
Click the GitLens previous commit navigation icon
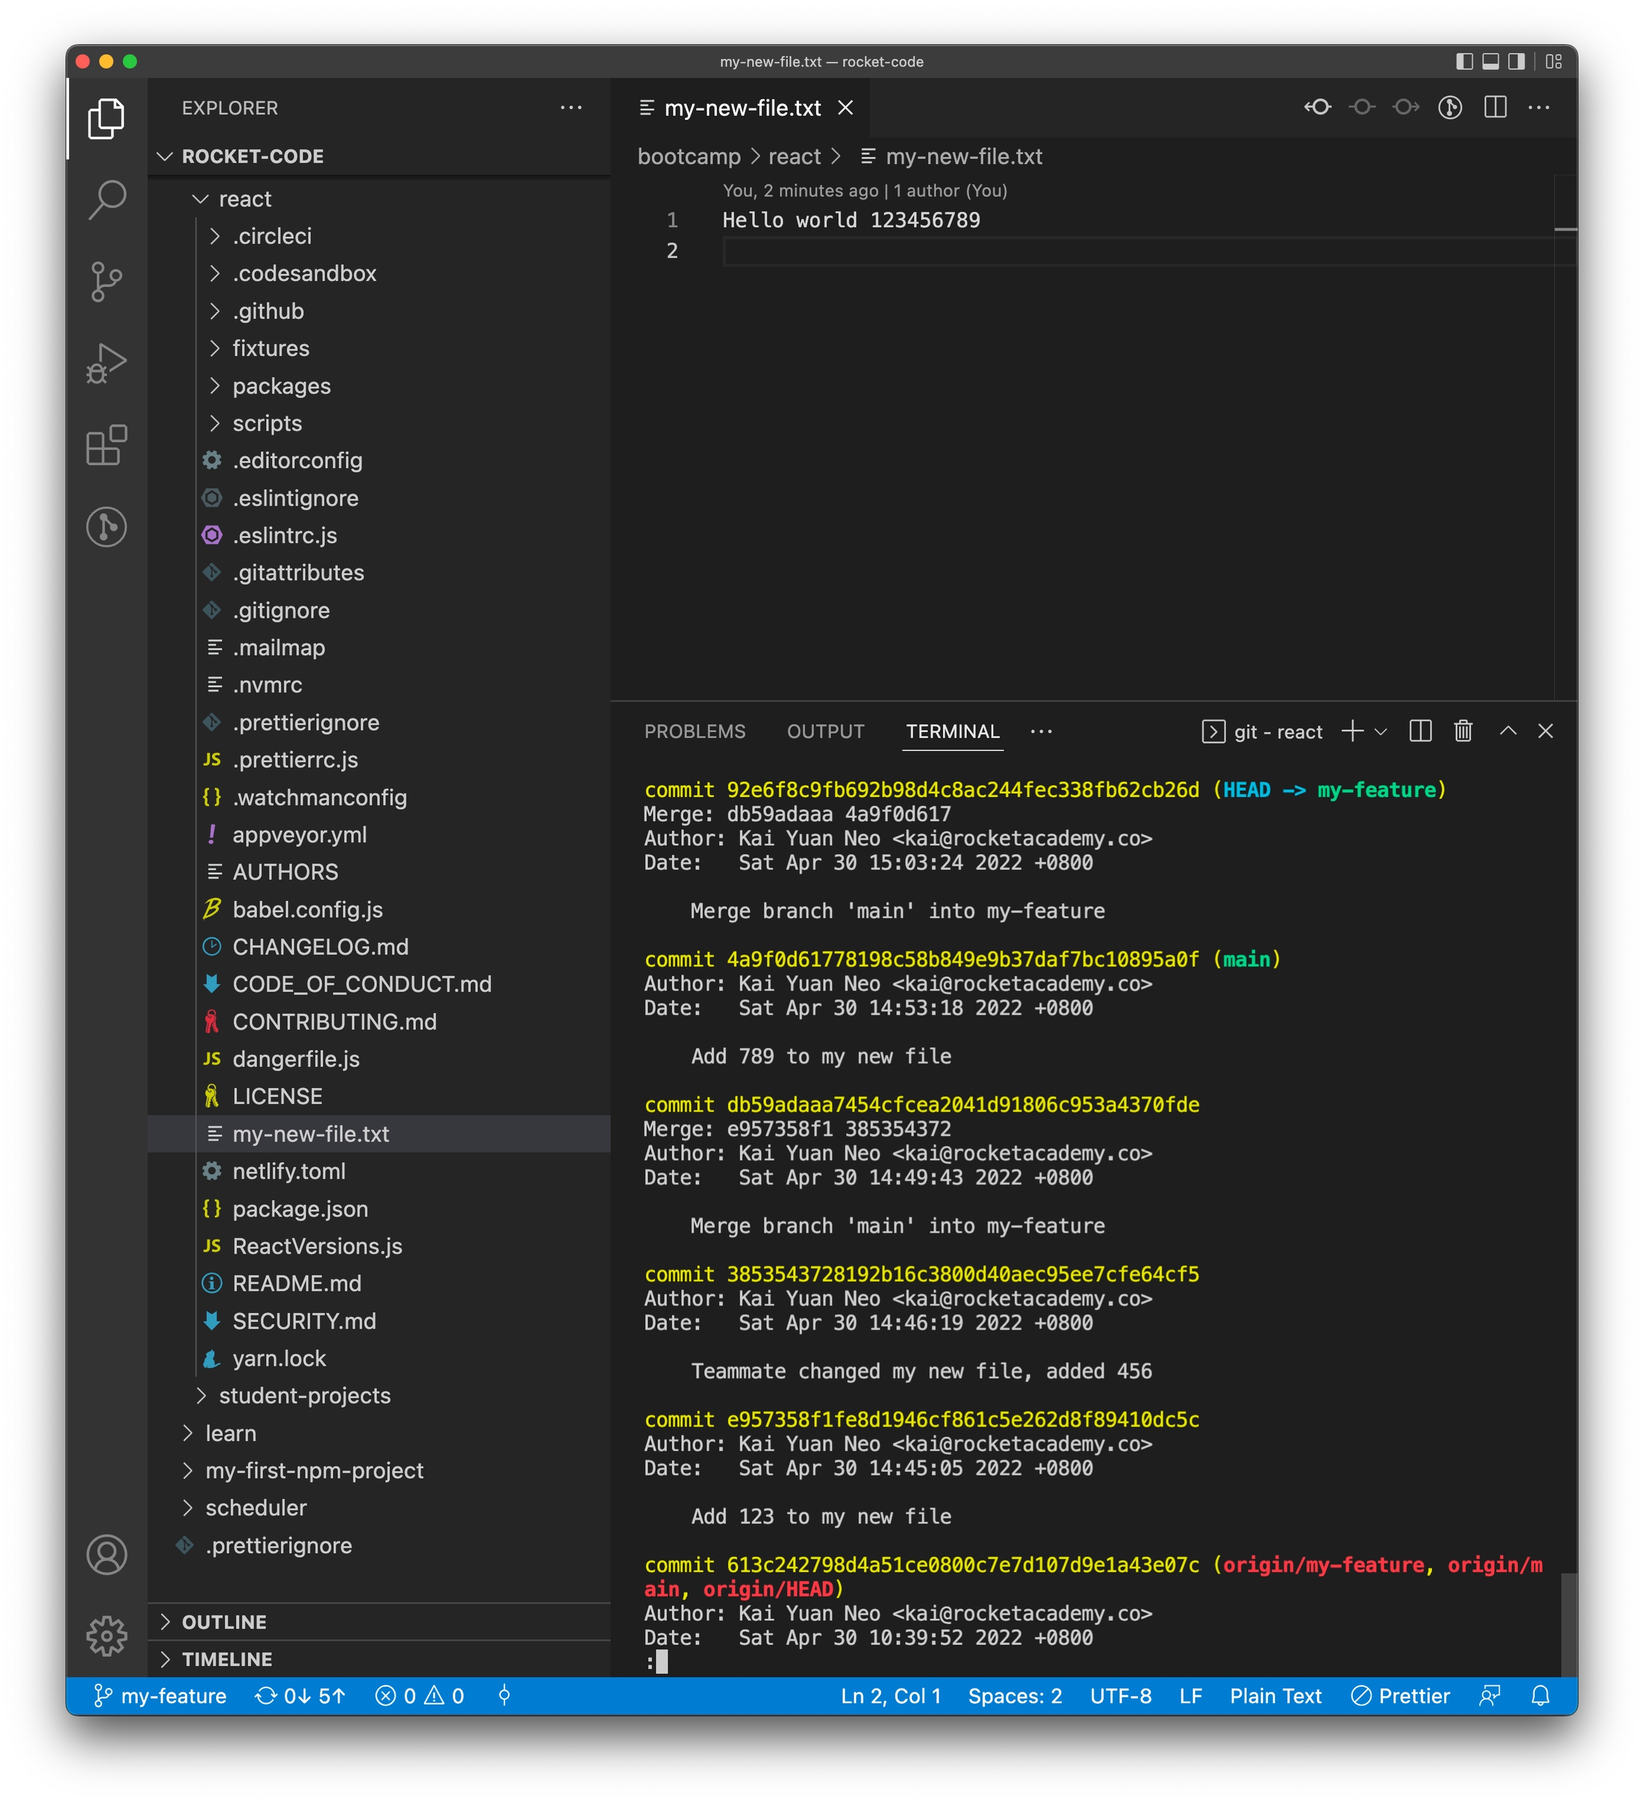[x=1362, y=107]
